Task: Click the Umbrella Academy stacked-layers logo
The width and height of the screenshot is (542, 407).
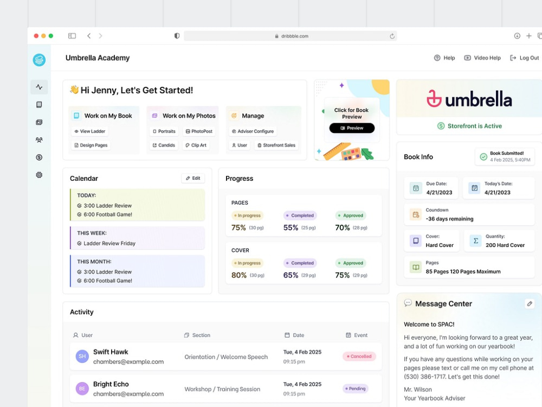Action: pyautogui.click(x=39, y=60)
